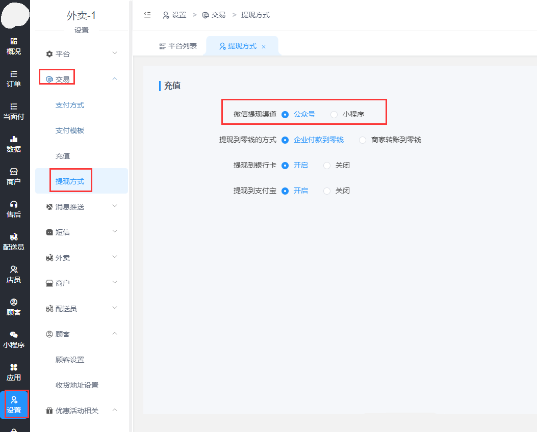Click the user avatar at top left
Screen dimensions: 537x432
point(15,15)
